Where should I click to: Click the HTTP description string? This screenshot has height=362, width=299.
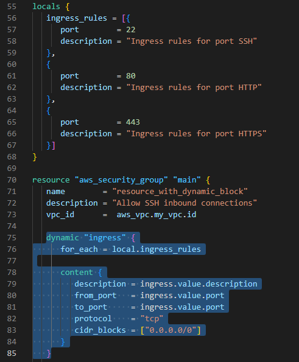(194, 88)
